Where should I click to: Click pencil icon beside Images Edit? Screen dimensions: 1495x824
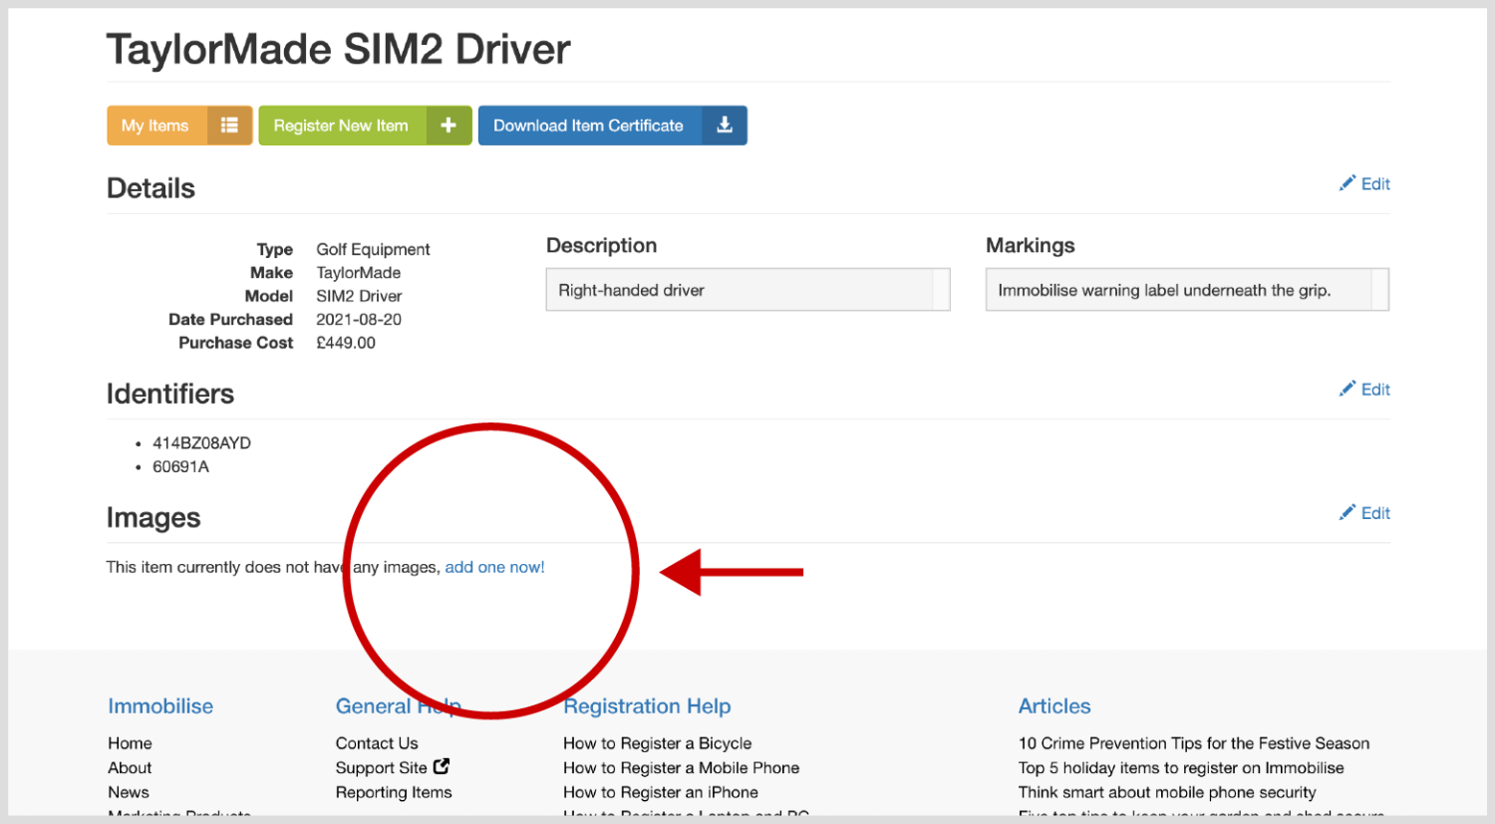pos(1347,512)
